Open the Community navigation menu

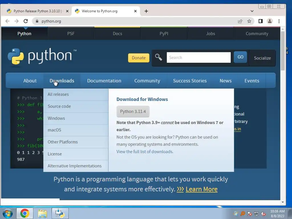(x=147, y=81)
